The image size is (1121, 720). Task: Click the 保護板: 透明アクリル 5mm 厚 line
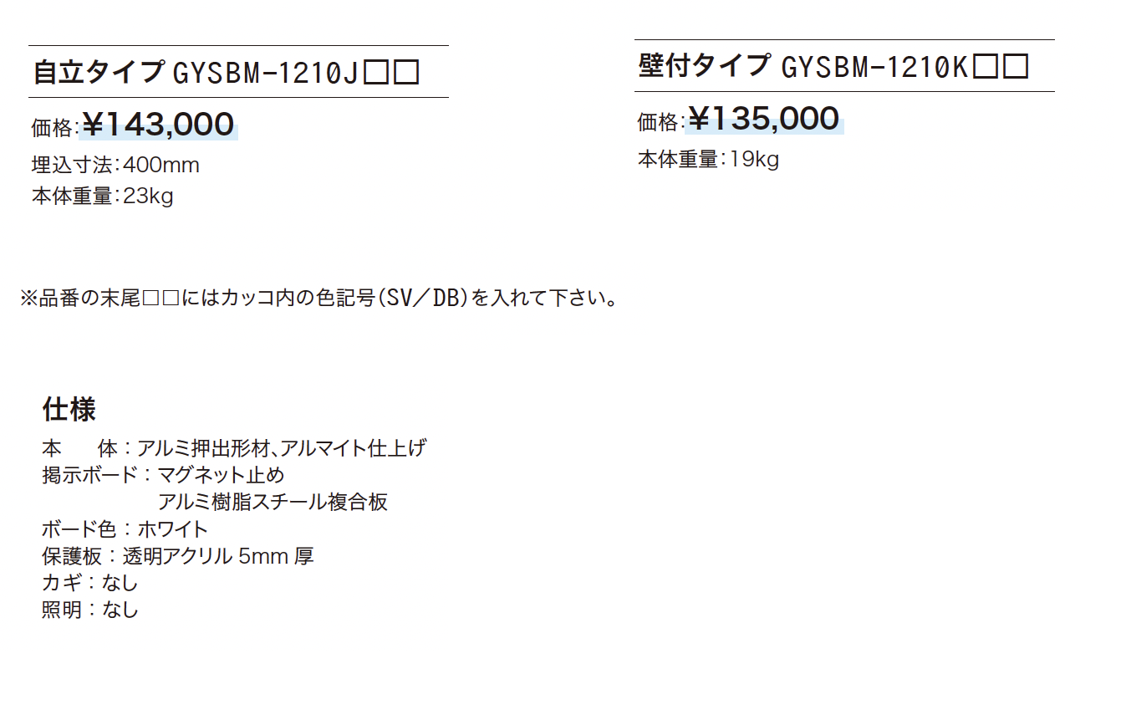(178, 555)
